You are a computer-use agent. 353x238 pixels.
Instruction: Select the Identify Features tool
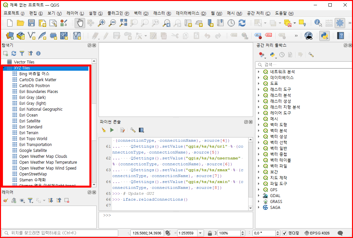(318, 23)
